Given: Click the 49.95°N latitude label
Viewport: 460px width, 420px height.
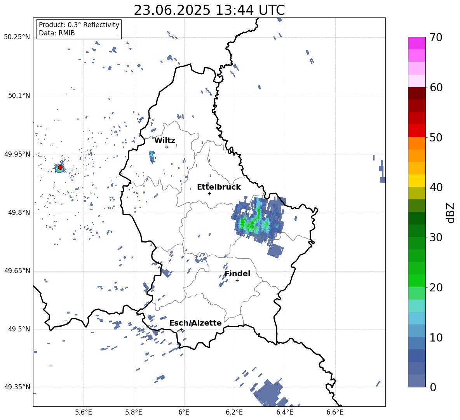Looking at the screenshot, I should pos(17,154).
